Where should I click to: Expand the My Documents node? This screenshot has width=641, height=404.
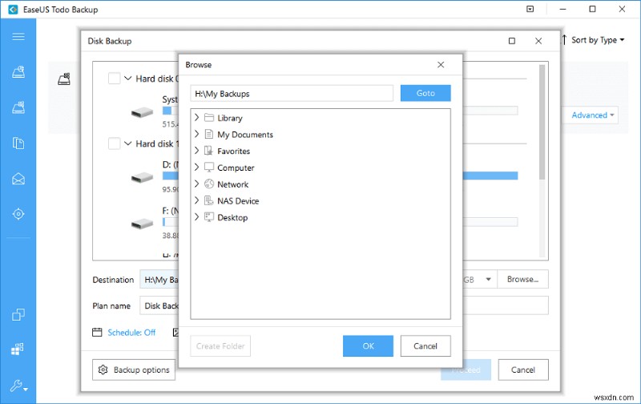[x=196, y=134]
